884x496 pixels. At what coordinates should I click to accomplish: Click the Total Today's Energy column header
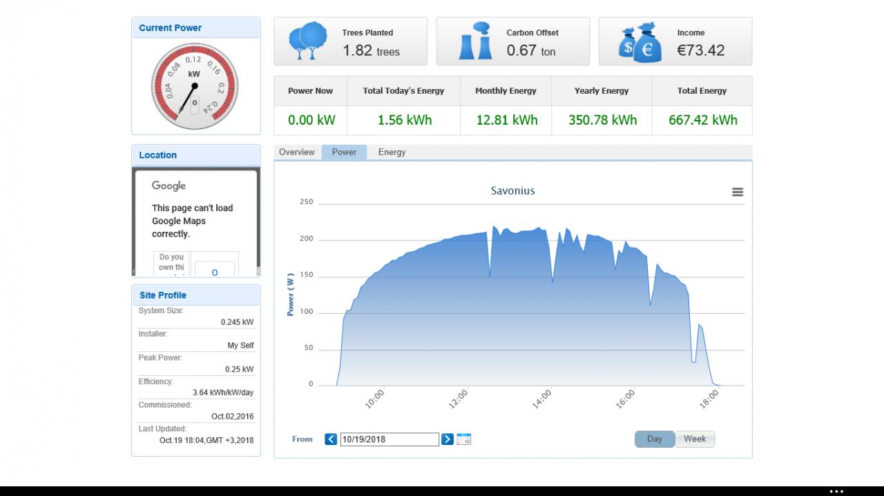(x=404, y=91)
